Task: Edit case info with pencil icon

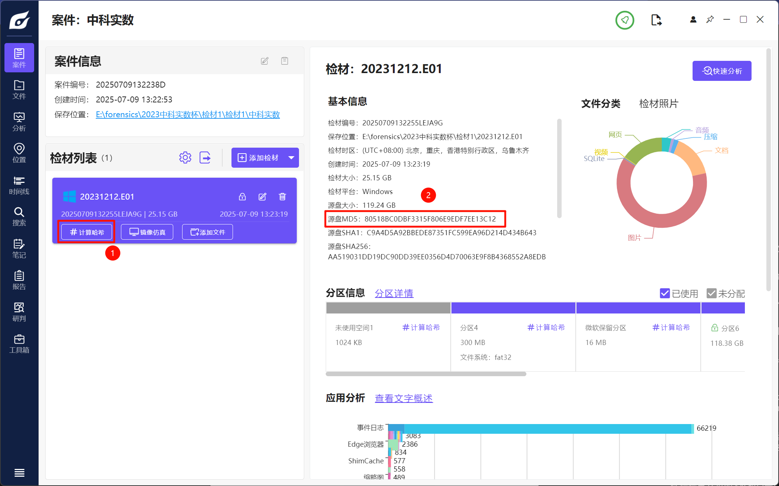Action: [264, 61]
